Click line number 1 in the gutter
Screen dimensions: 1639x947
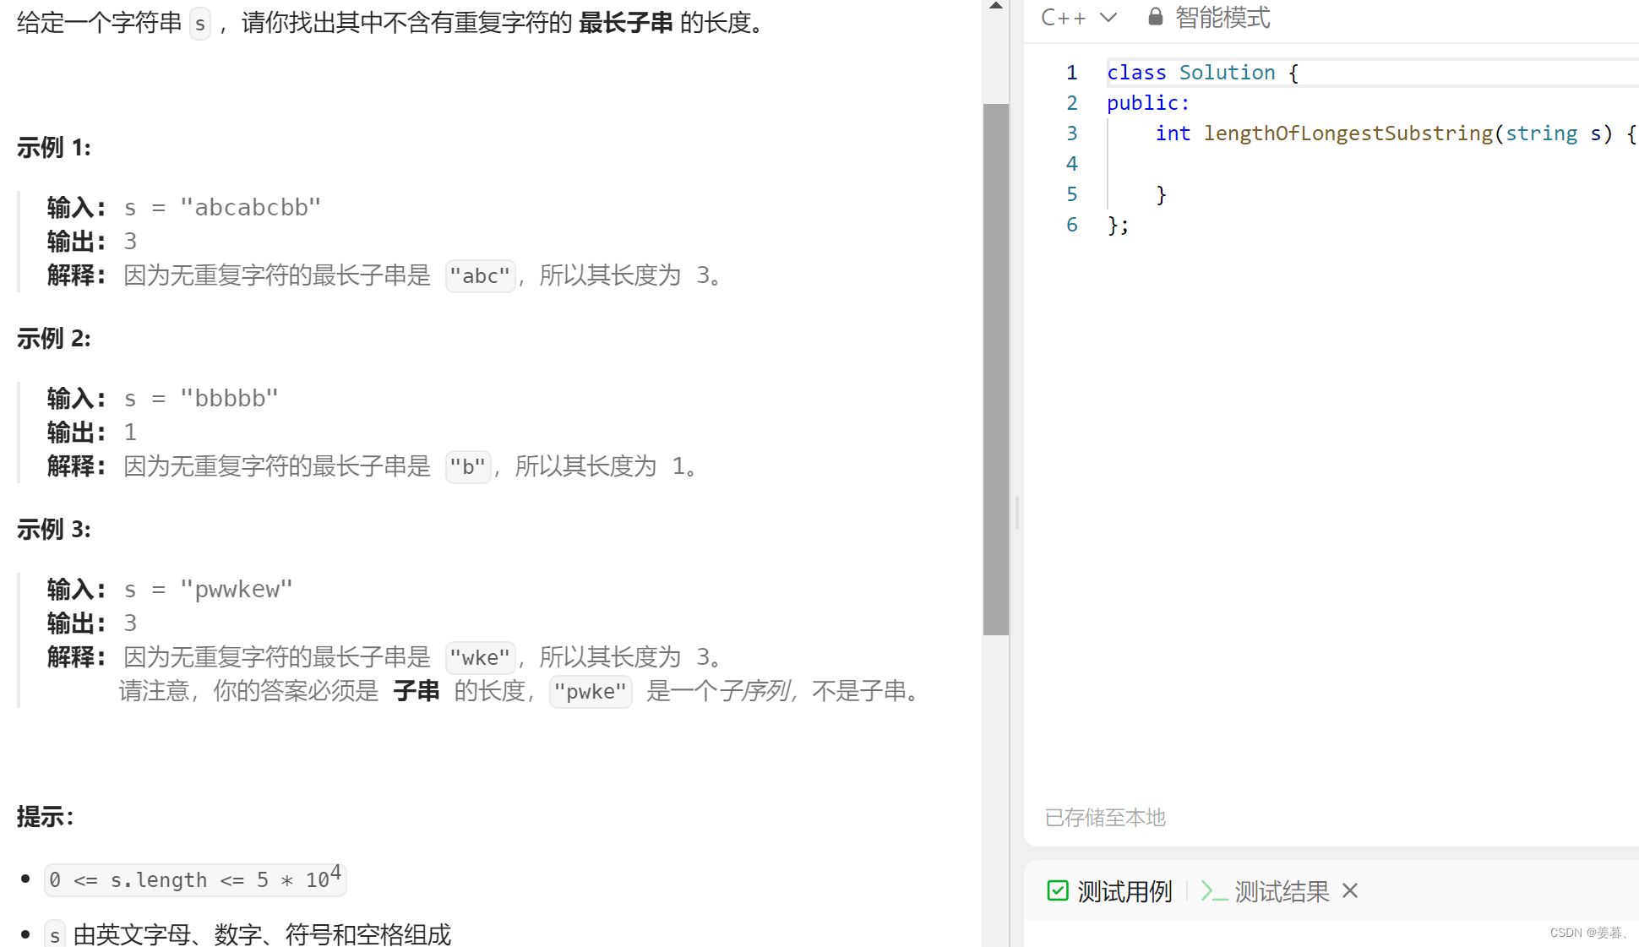[x=1071, y=73]
